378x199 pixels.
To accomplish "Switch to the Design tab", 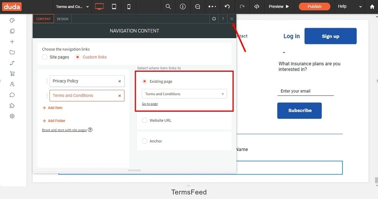I will click(x=63, y=19).
